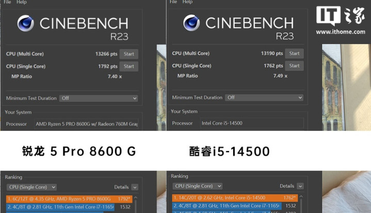Image resolution: width=371 pixels, height=213 pixels.
Task: Open Minimum Test Duration dropdown in right window
Action: (264, 98)
